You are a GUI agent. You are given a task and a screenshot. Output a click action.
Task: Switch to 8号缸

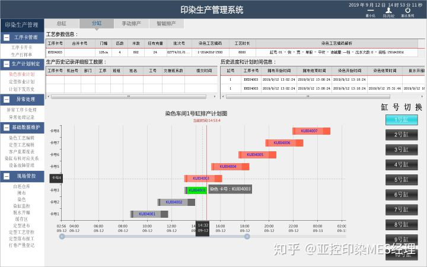[x=401, y=224]
